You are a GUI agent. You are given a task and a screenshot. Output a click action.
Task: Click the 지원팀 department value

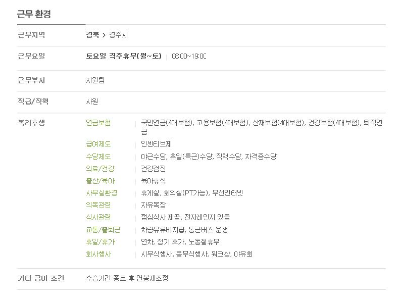[x=95, y=80]
